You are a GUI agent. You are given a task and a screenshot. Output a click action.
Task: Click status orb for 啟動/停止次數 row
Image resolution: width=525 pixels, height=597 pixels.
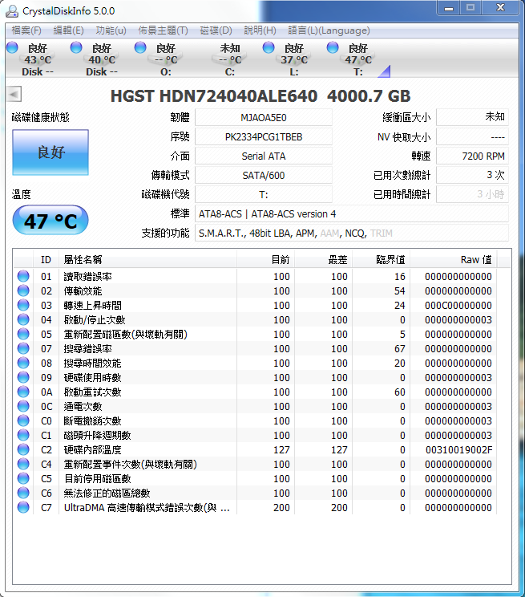(x=23, y=319)
